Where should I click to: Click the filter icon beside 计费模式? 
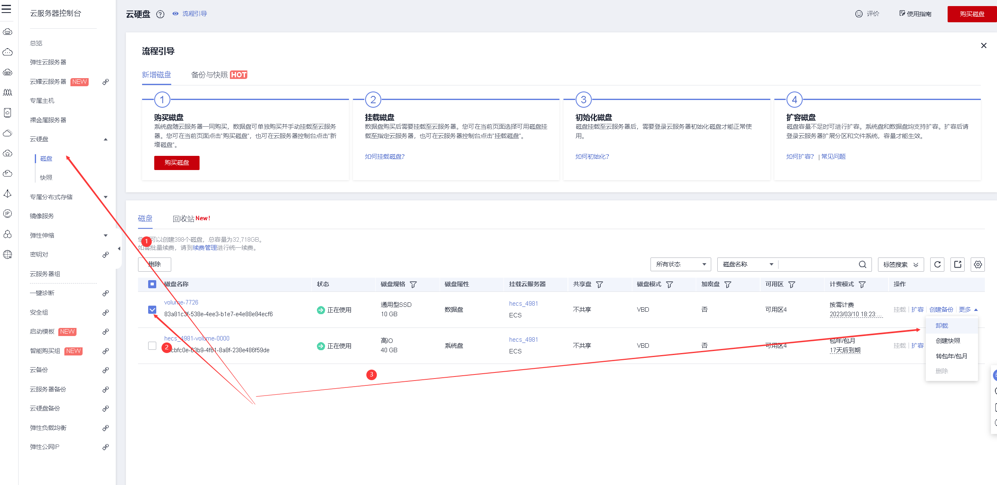(x=862, y=285)
